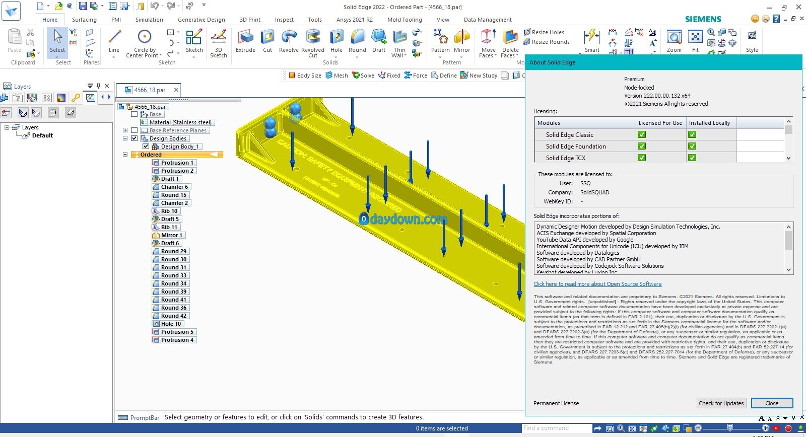
Task: Click the New Study command
Action: click(479, 76)
